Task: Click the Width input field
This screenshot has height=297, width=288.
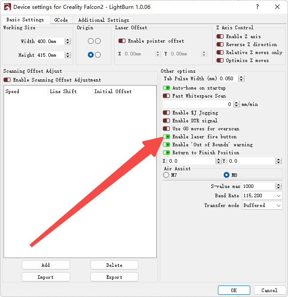Action: pyautogui.click(x=51, y=41)
